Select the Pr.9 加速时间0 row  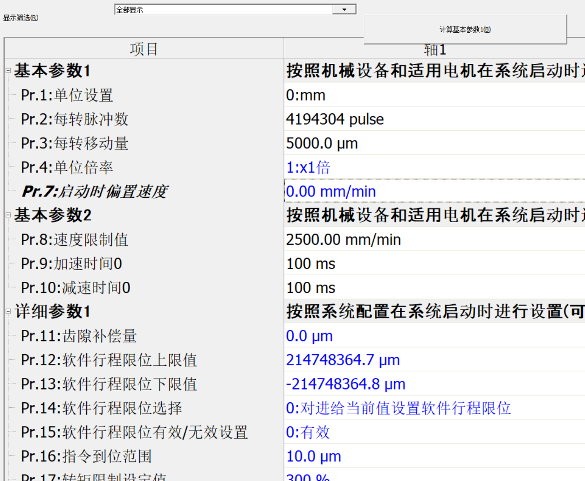point(71,264)
